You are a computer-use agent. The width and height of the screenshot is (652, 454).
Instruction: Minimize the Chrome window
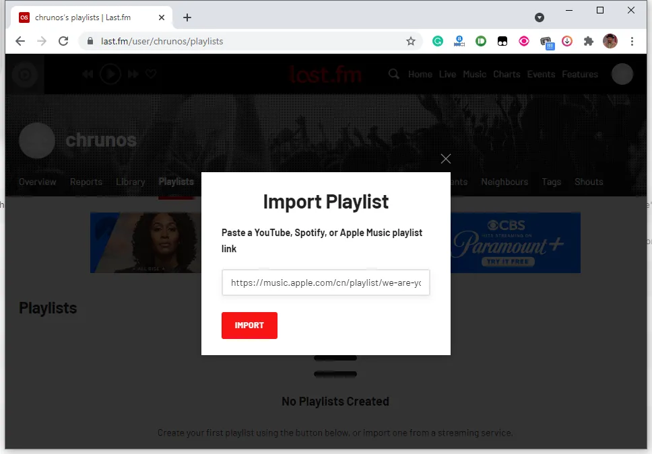tap(569, 10)
